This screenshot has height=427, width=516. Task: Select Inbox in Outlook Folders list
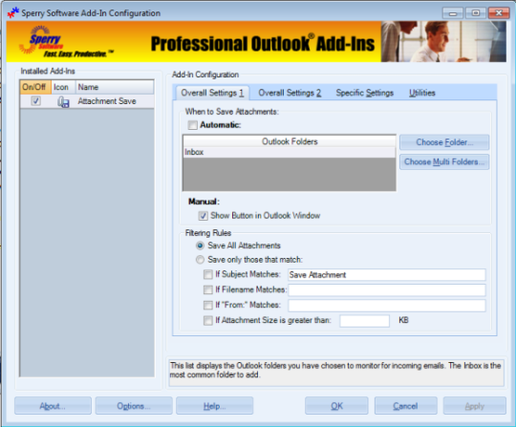[290, 152]
